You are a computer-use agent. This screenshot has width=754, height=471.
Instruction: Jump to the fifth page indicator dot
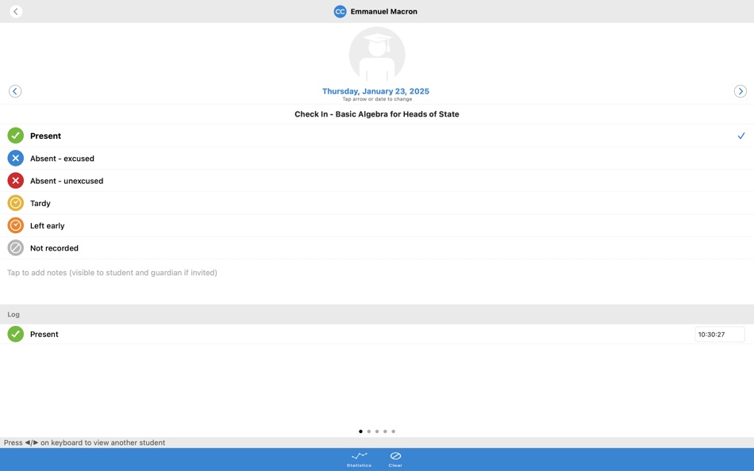tap(394, 431)
